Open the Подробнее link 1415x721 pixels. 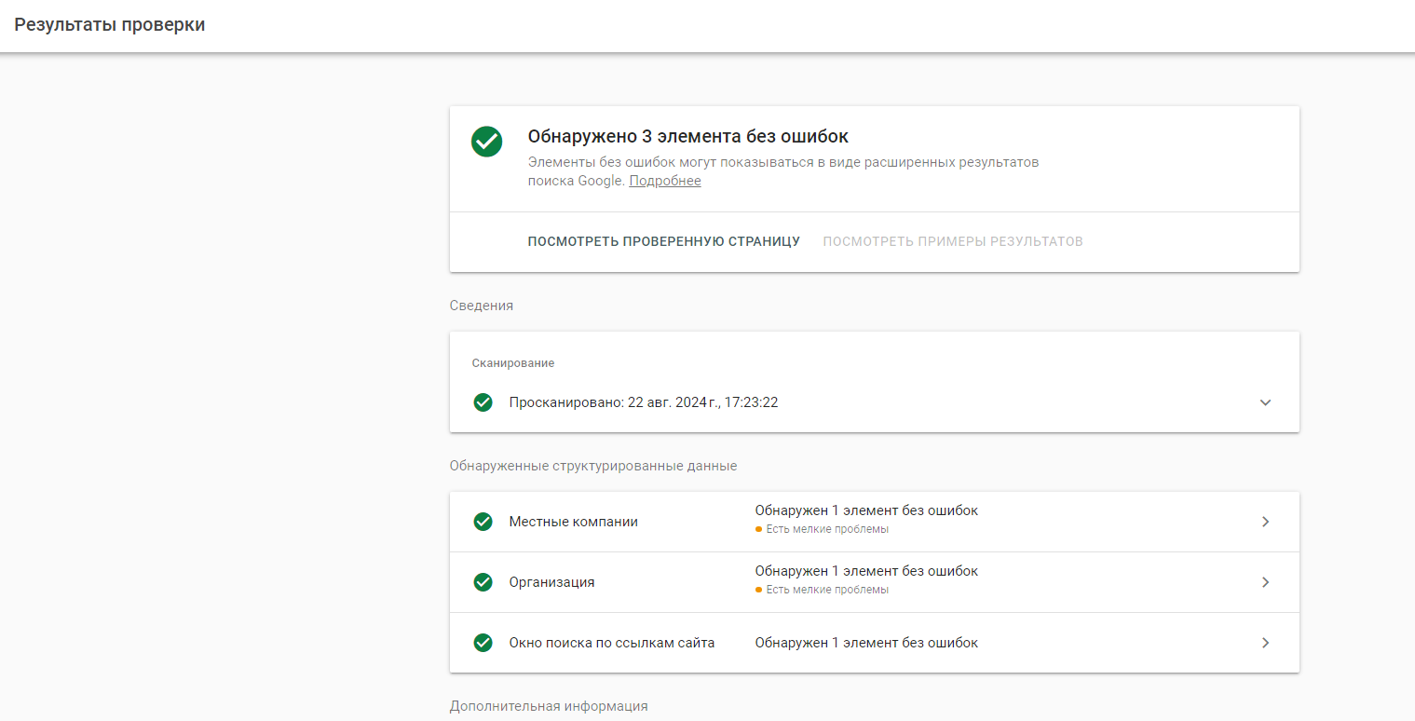[665, 181]
